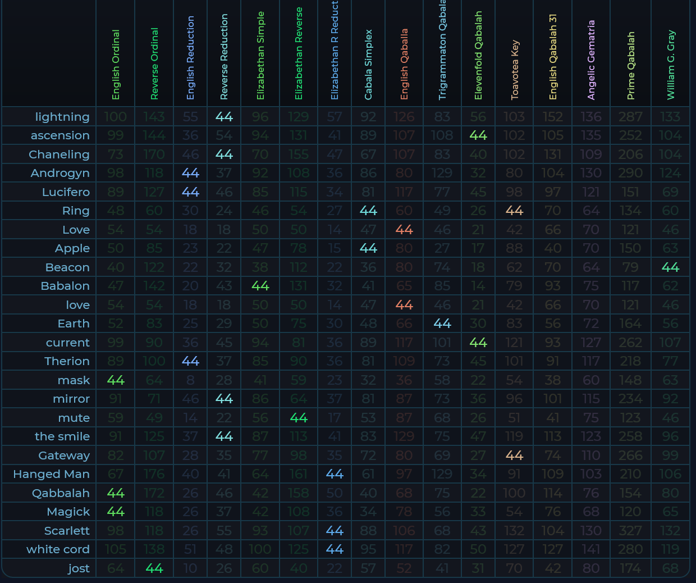
Task: Click the 44 in the Earth row
Action: pyautogui.click(x=442, y=324)
